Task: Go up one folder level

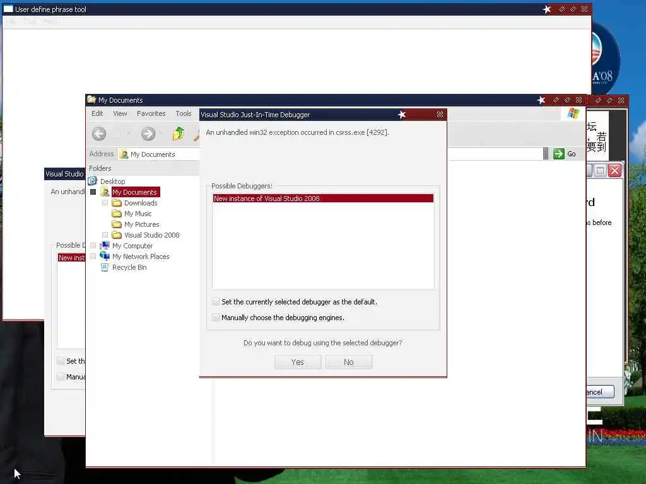Action: (x=179, y=134)
